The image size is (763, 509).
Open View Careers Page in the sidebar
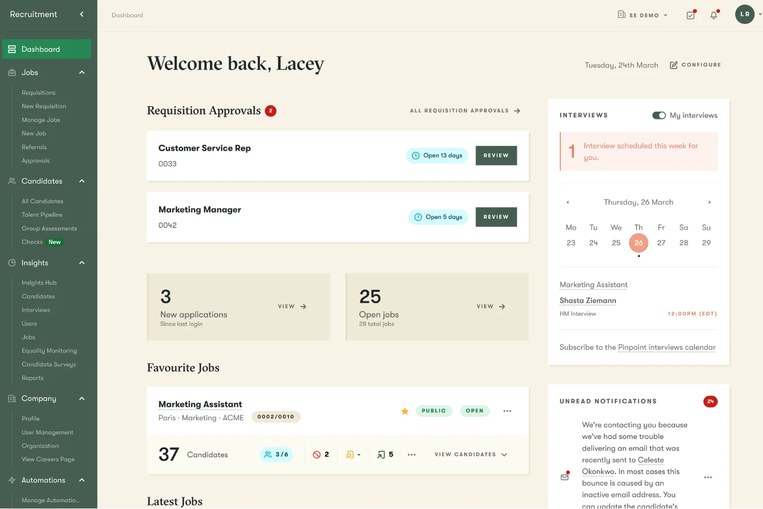coord(48,459)
